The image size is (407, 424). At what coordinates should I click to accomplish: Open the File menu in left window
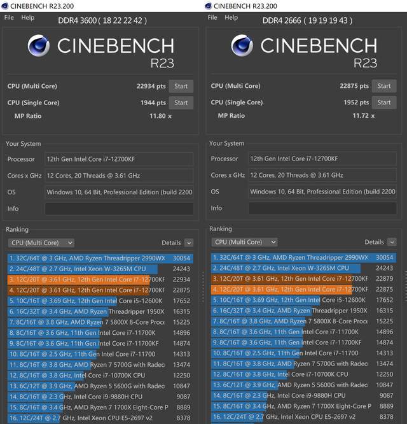[x=9, y=18]
